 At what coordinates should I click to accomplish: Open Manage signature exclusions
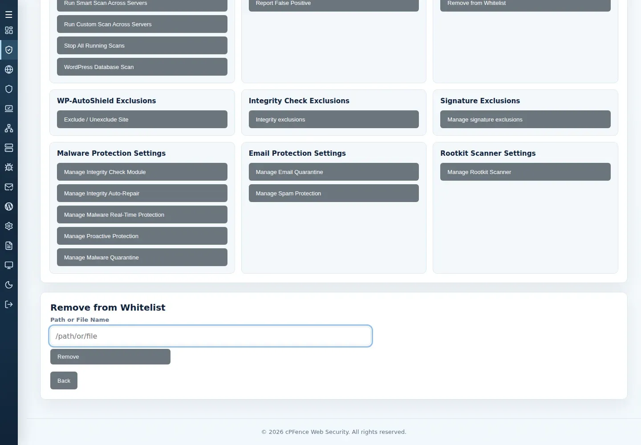click(525, 119)
